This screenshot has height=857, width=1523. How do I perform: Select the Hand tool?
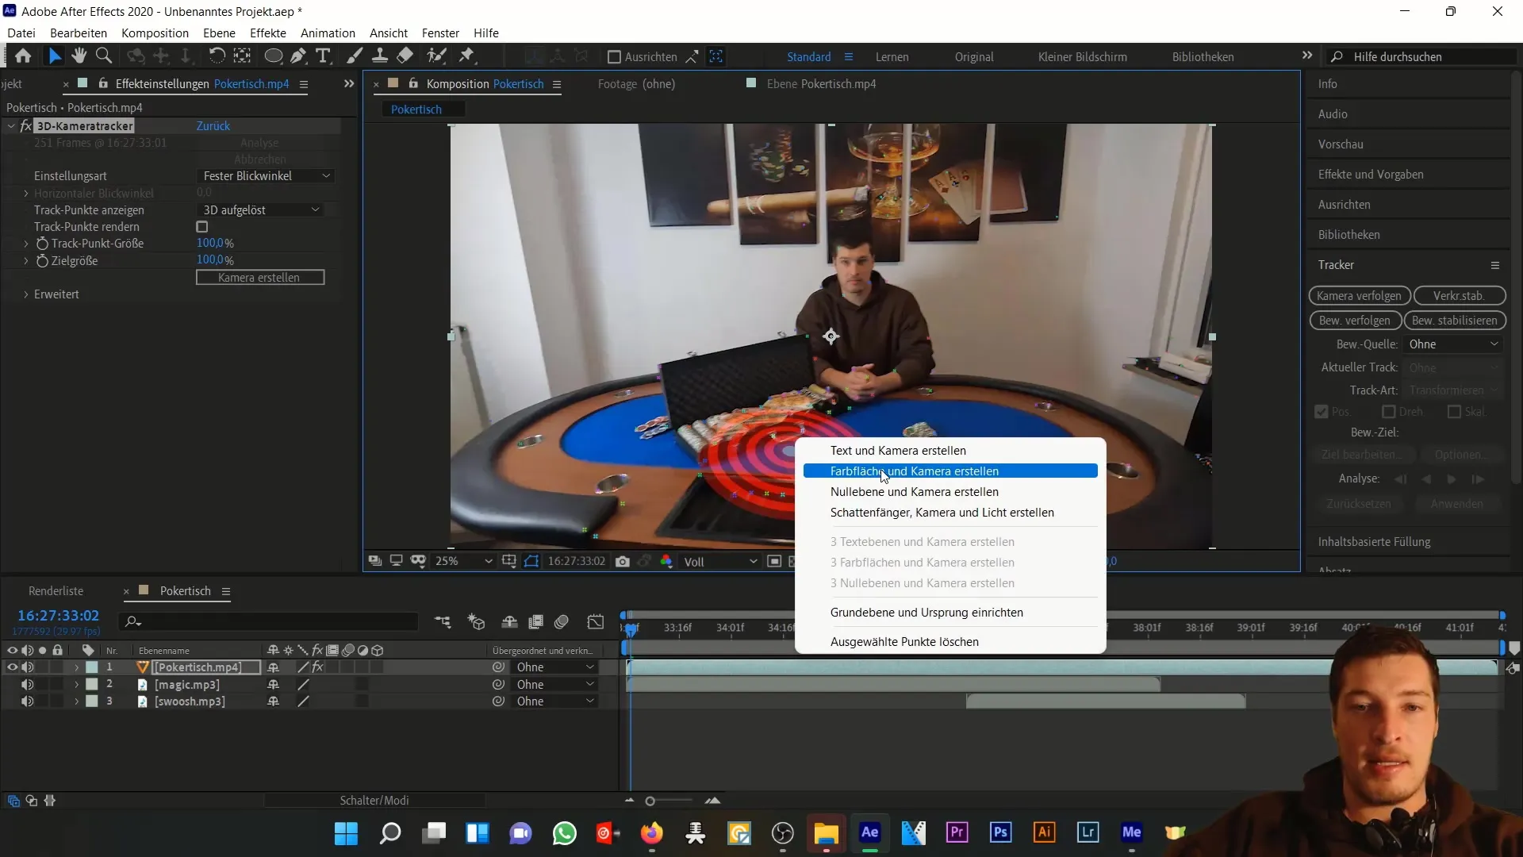(79, 56)
